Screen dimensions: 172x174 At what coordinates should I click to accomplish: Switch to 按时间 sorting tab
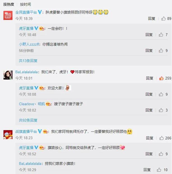point(25,4)
